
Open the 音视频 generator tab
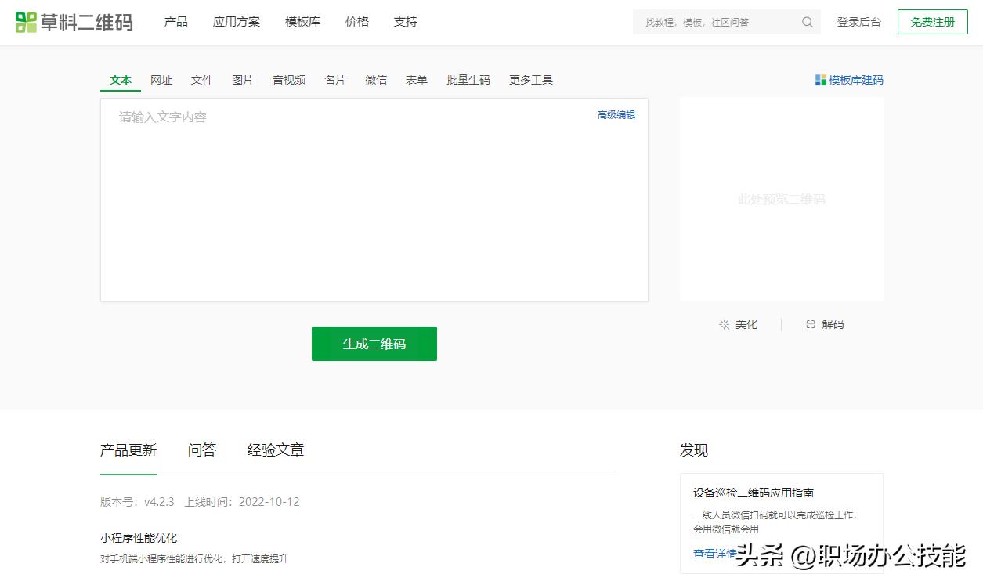tap(288, 79)
